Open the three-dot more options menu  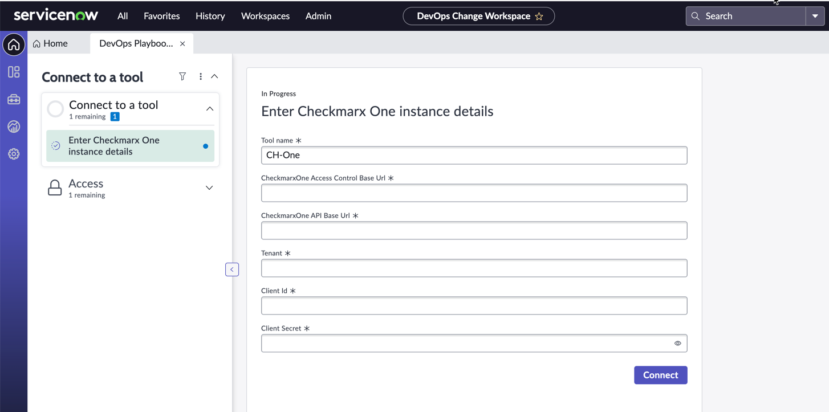[x=200, y=76]
